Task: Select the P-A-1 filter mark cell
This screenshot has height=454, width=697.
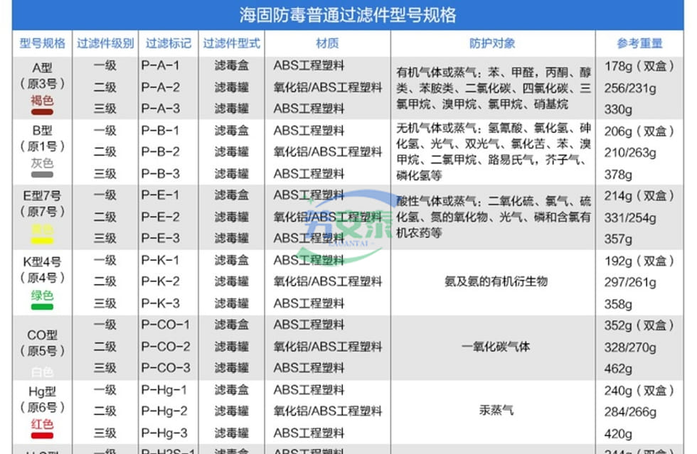Action: point(161,65)
